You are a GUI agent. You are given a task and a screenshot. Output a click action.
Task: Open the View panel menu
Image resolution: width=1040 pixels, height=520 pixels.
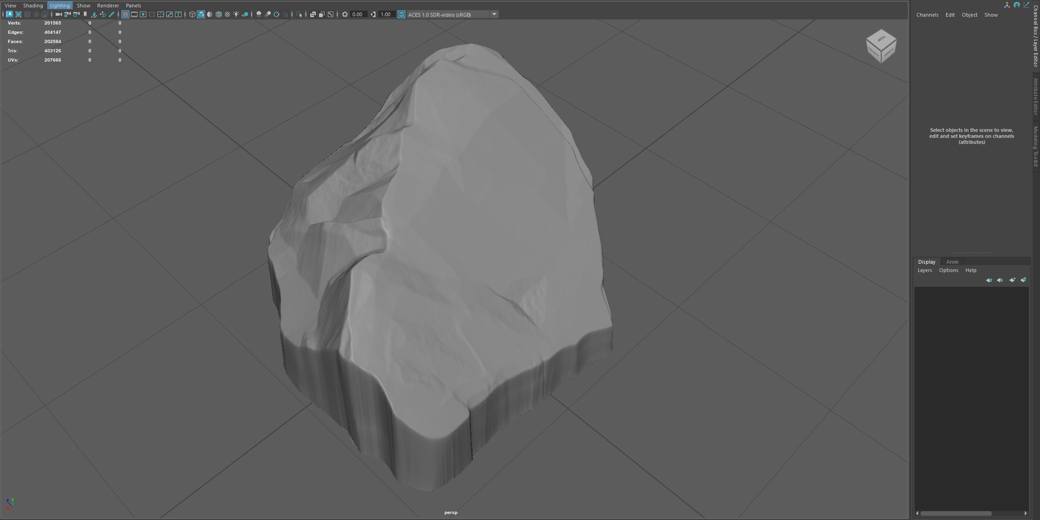tap(10, 6)
